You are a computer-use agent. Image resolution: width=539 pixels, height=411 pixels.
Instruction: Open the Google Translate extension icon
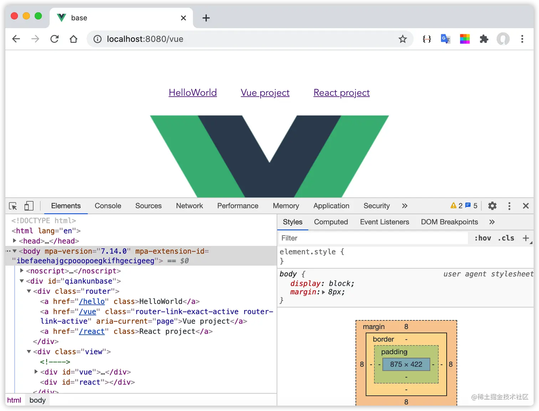pos(446,39)
